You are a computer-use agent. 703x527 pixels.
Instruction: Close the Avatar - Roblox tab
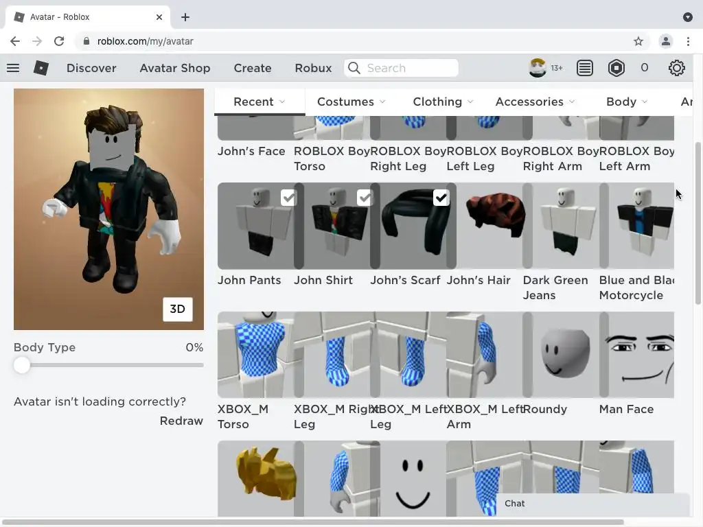click(159, 17)
